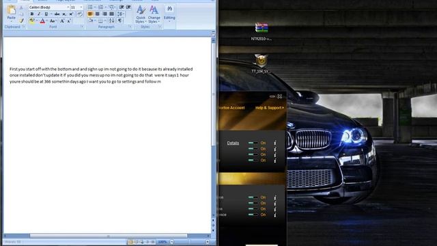Pick the text Highlight color button
This screenshot has width=437, height=246.
tap(32, 21)
